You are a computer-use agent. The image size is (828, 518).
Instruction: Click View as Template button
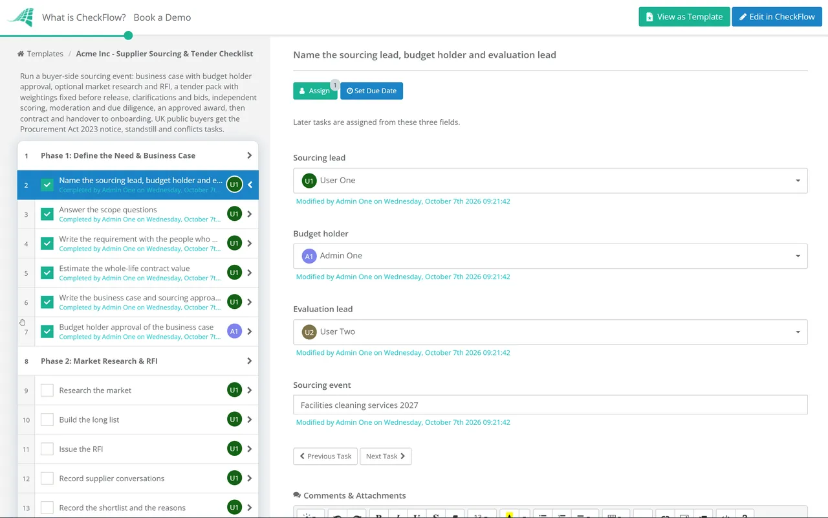[x=684, y=17]
